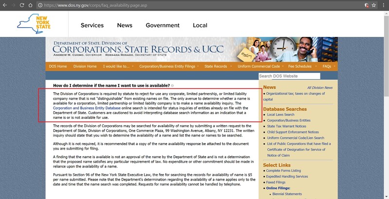This screenshot has width=389, height=199.
Task: Open Online Filings link
Action: click(x=278, y=188)
